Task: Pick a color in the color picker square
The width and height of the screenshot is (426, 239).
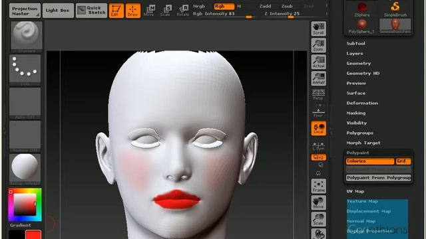Action: [x=25, y=204]
